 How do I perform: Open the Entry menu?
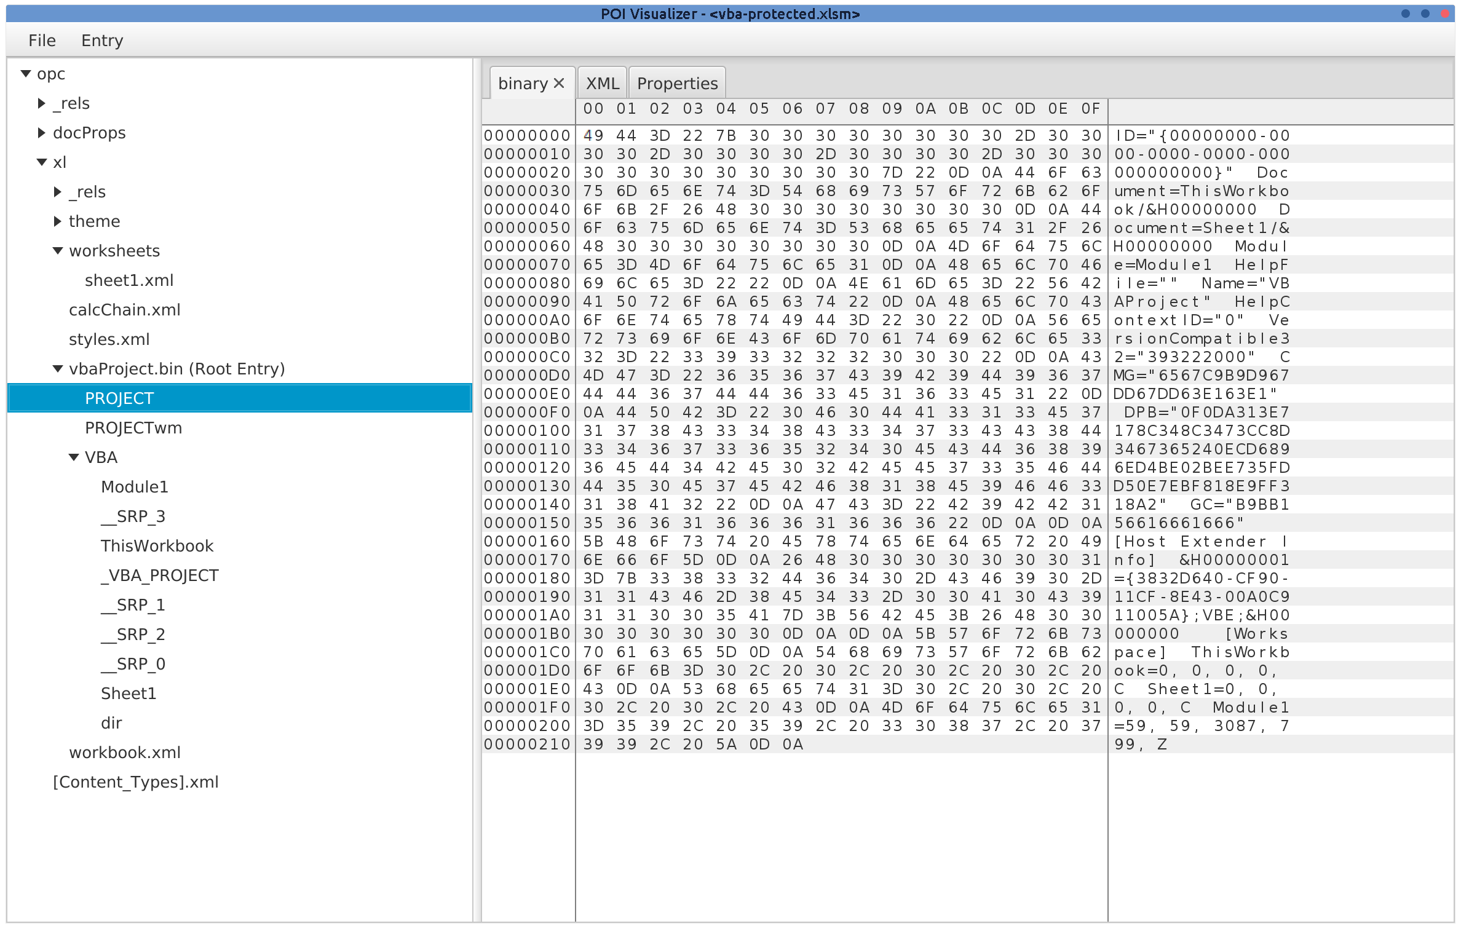[x=101, y=39]
